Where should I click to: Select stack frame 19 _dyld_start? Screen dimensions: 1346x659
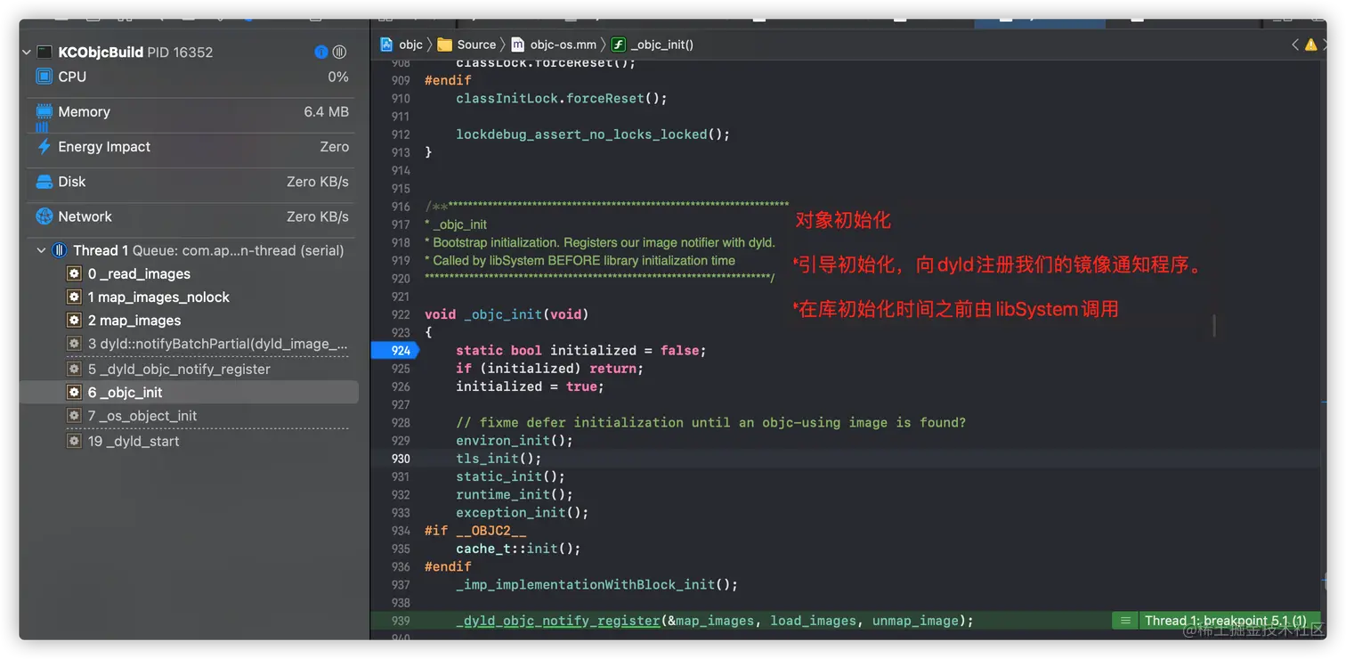point(189,441)
